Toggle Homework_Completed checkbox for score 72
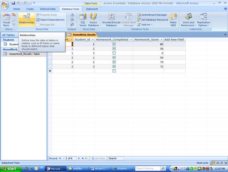 click(x=114, y=66)
